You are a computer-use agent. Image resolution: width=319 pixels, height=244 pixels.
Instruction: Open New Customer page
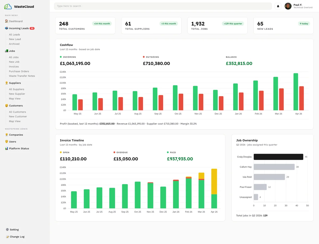(x=18, y=116)
